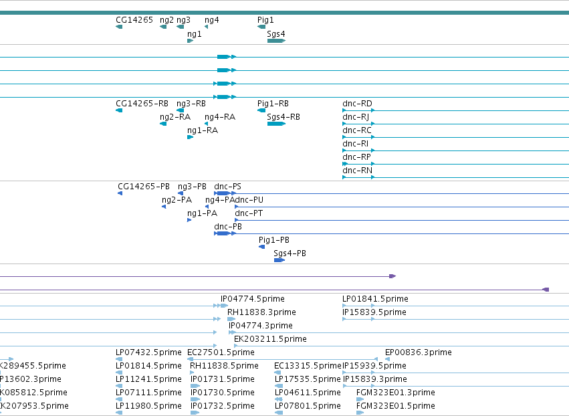This screenshot has width=569, height=416.
Task: Click the Pig1 gene arrow glyph
Action: coord(261,27)
